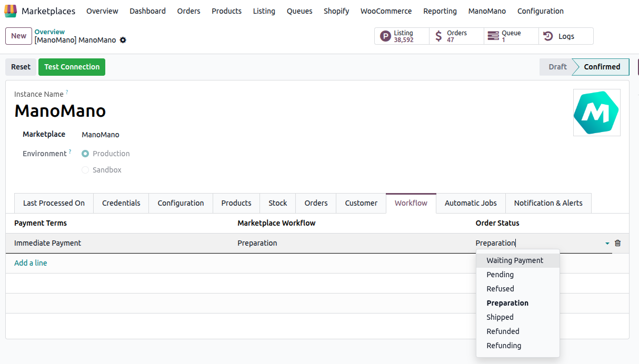
Task: Open the Orders top menu
Action: tap(188, 11)
